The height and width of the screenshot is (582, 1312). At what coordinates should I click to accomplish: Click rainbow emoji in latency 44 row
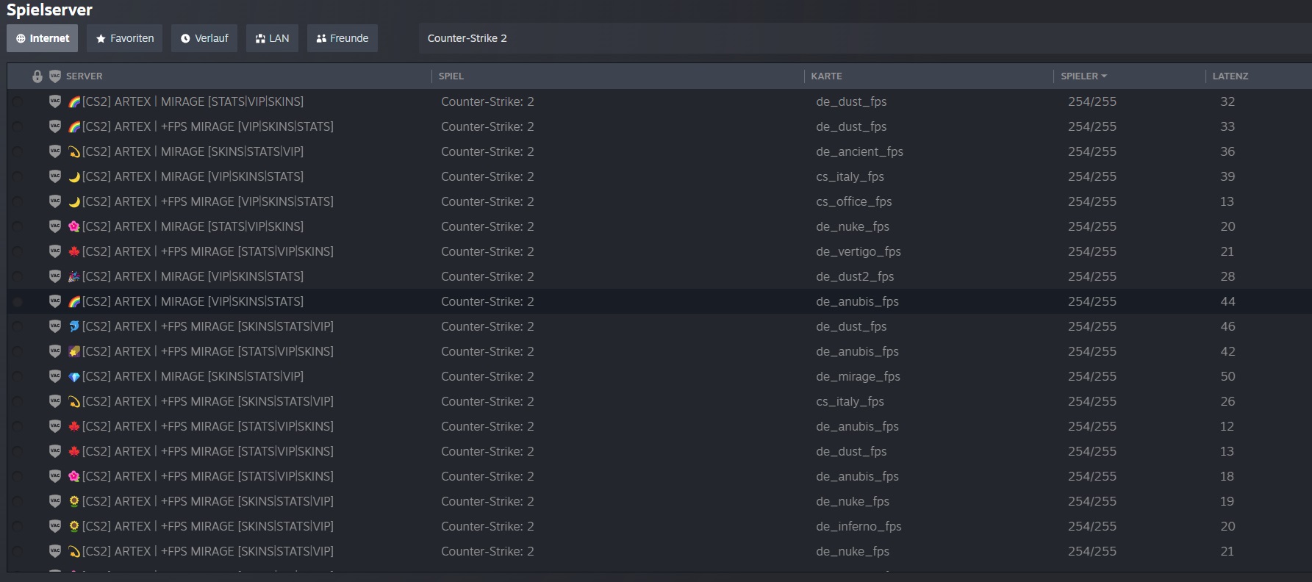coord(74,301)
